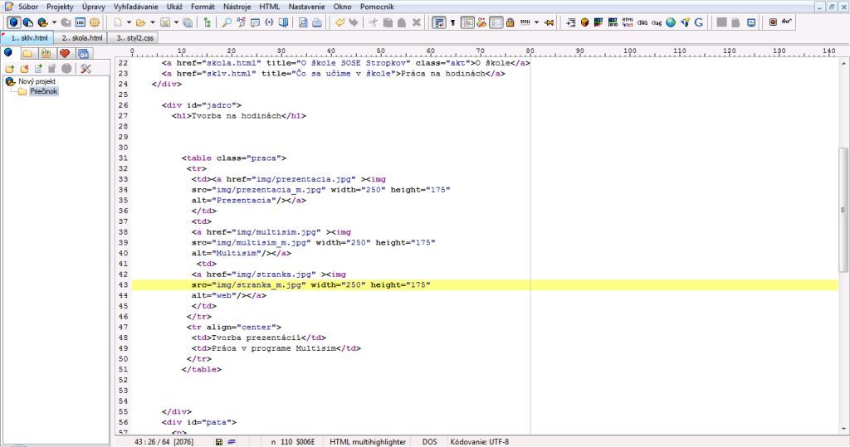The image size is (850, 447).
Task: Open the open-windows list sidebar tab
Action: (83, 53)
